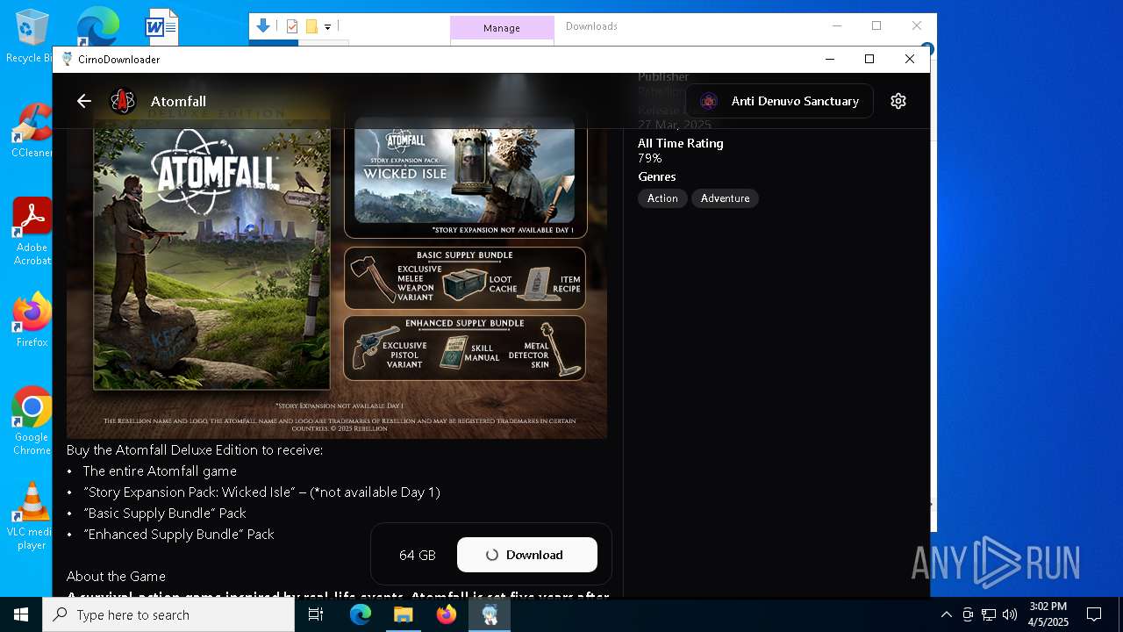
Task: Click the About the Game heading
Action: [116, 576]
